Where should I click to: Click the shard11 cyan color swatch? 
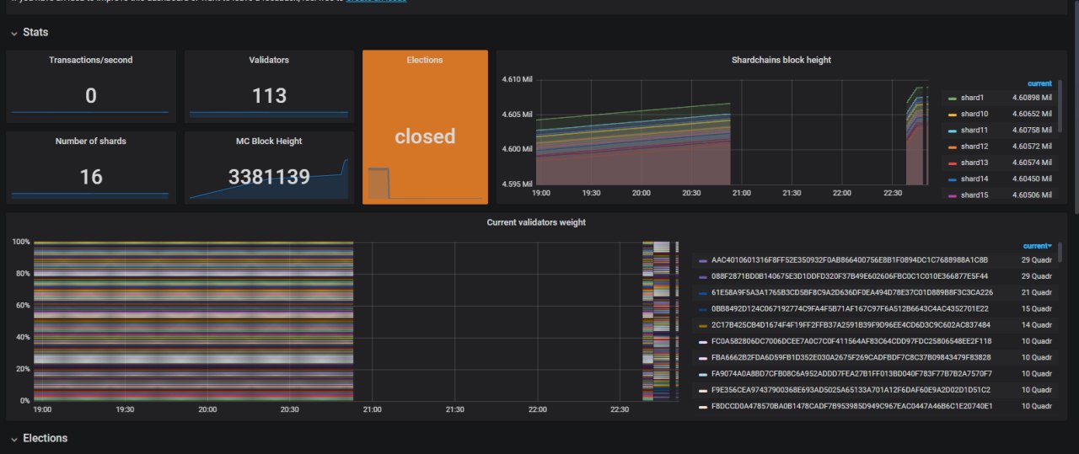(953, 131)
